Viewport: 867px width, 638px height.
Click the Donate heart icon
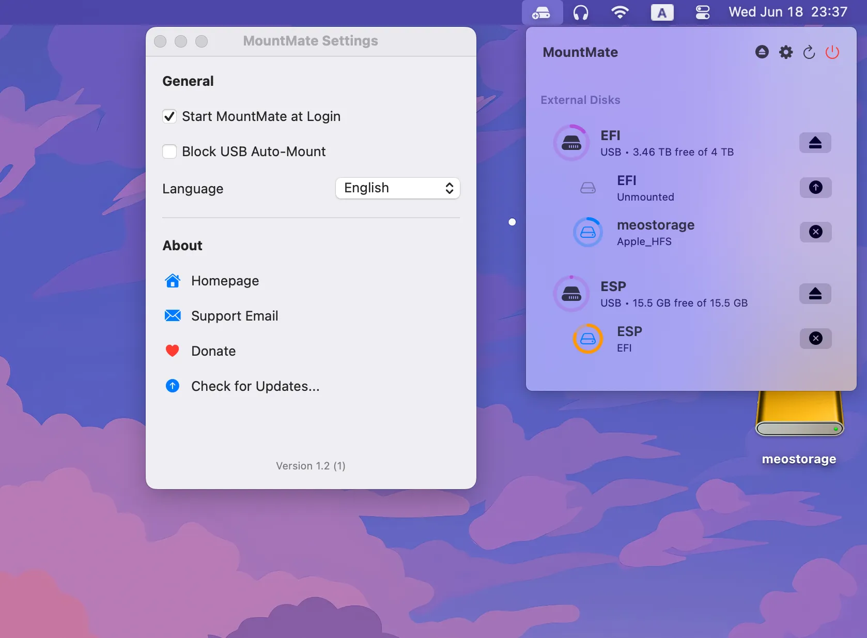point(172,351)
